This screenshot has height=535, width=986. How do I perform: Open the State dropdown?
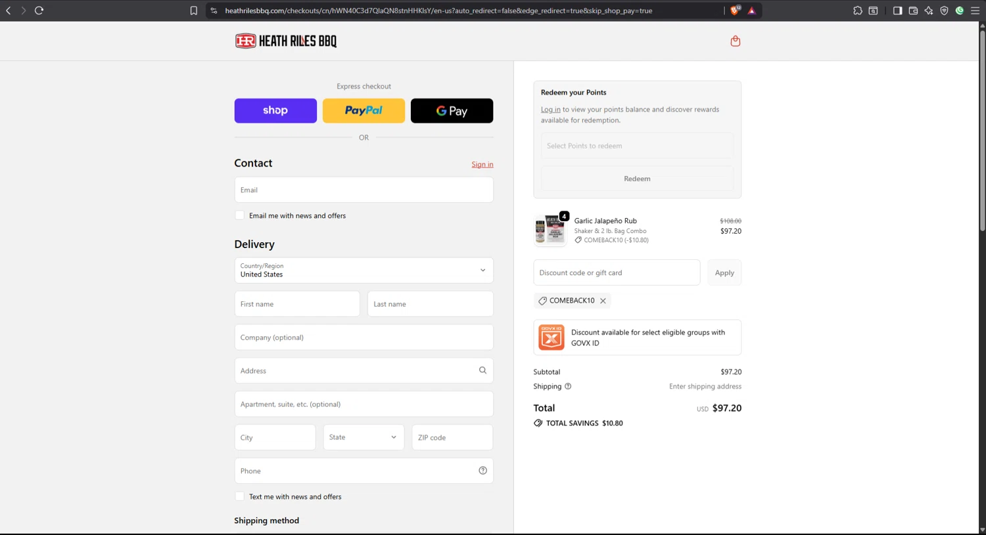point(364,437)
